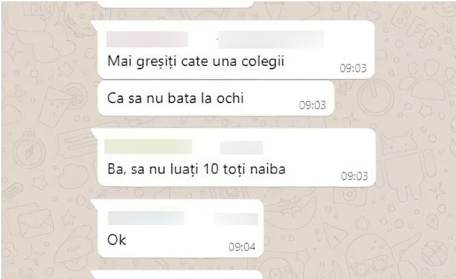The height and width of the screenshot is (279, 456).
Task: Click the number "10" in the message
Action: pos(211,169)
